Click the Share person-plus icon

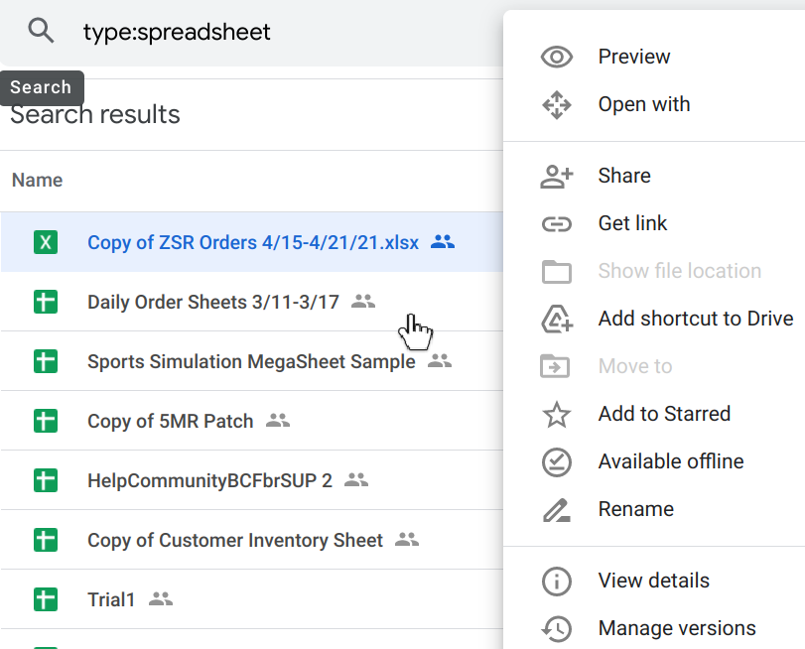(x=556, y=176)
